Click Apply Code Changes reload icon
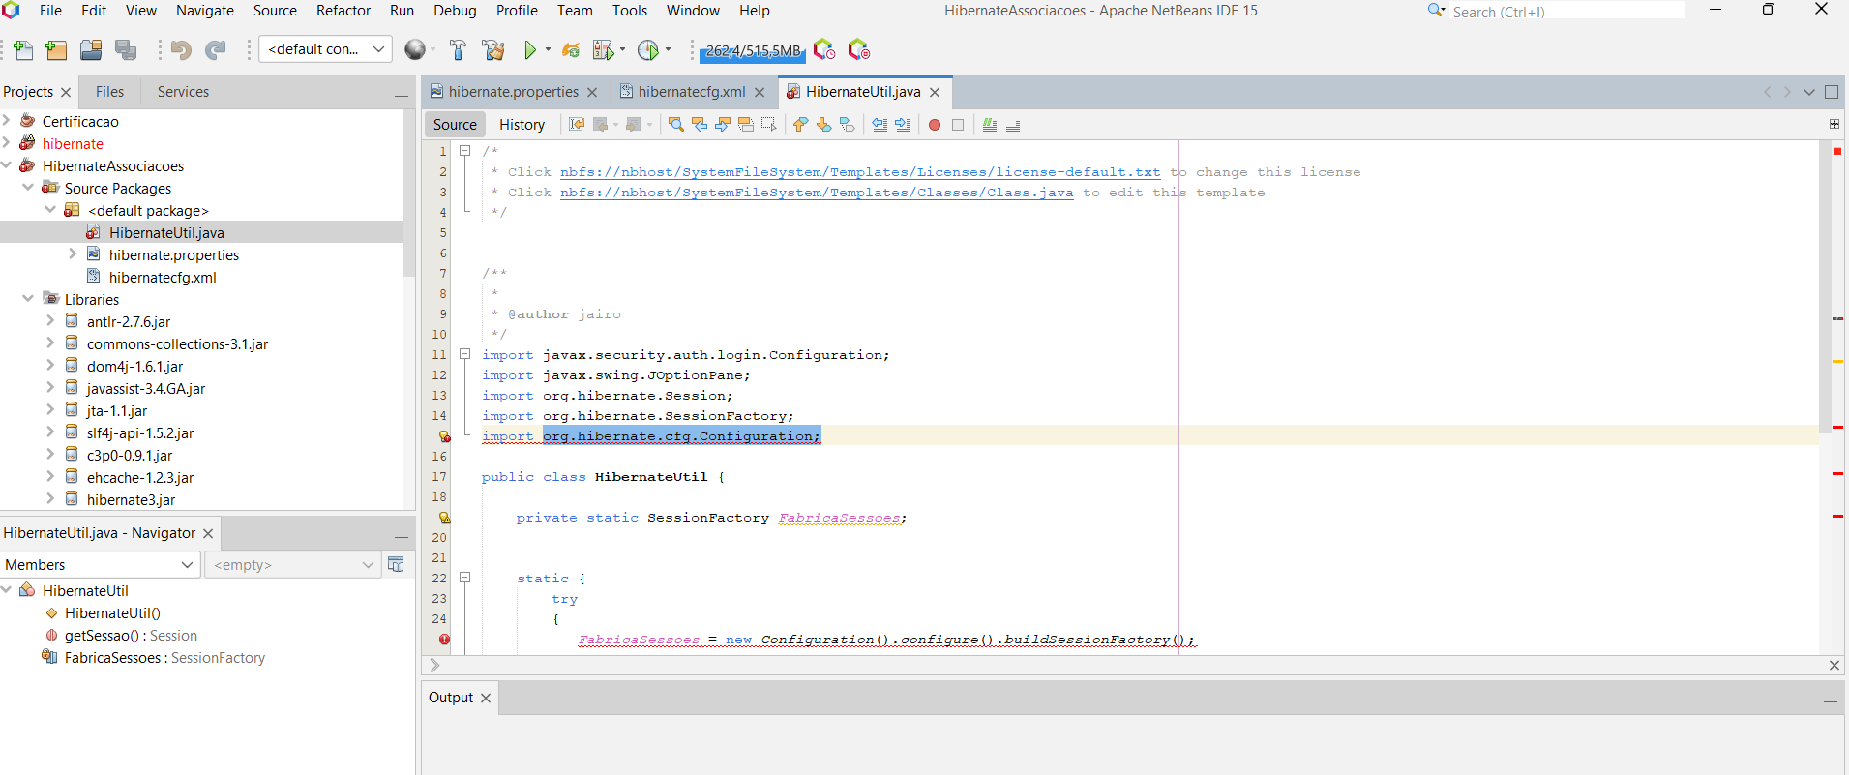 pos(571,49)
